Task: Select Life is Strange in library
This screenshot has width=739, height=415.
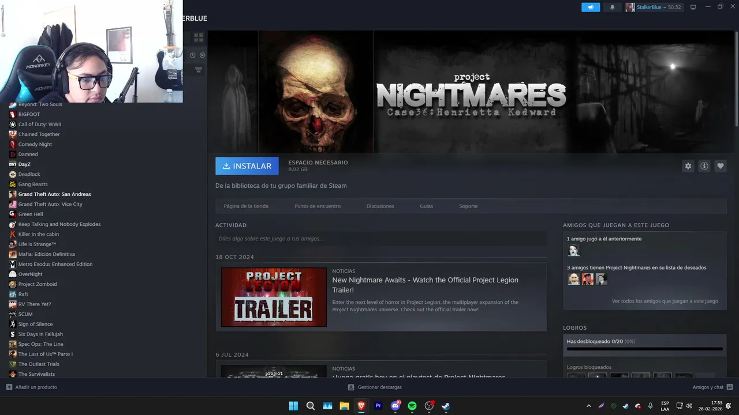Action: (x=37, y=244)
